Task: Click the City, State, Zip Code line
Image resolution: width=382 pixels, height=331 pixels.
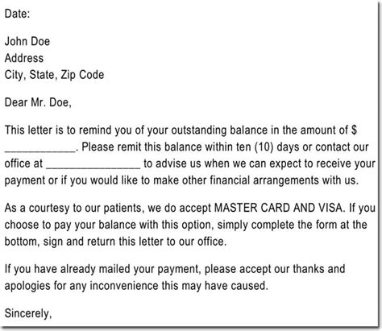Action: click(x=54, y=75)
